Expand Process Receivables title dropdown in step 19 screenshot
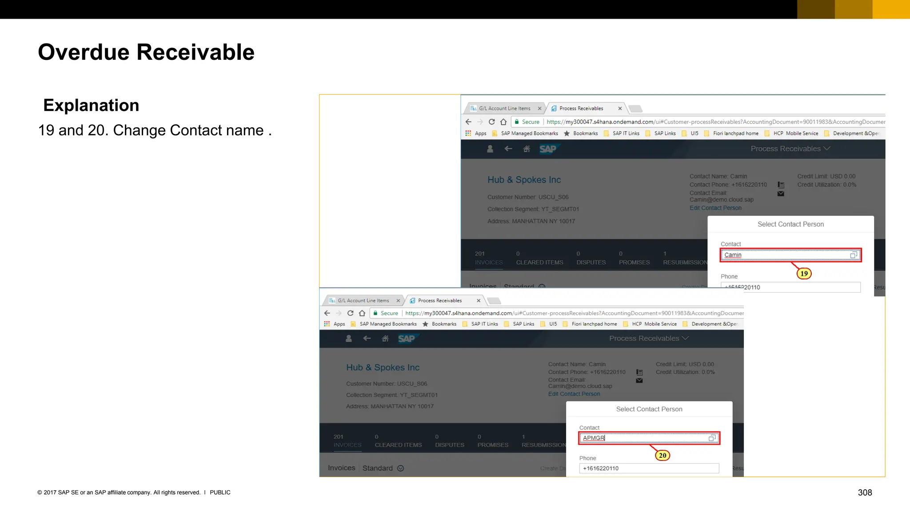 827,149
